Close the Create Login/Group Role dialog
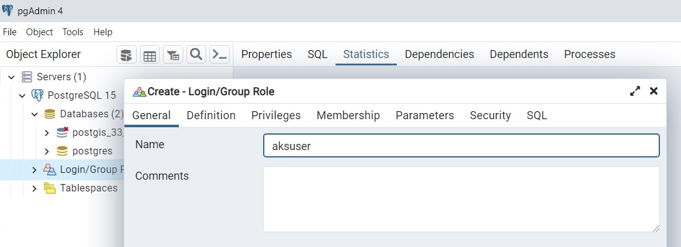The width and height of the screenshot is (681, 247). (654, 91)
